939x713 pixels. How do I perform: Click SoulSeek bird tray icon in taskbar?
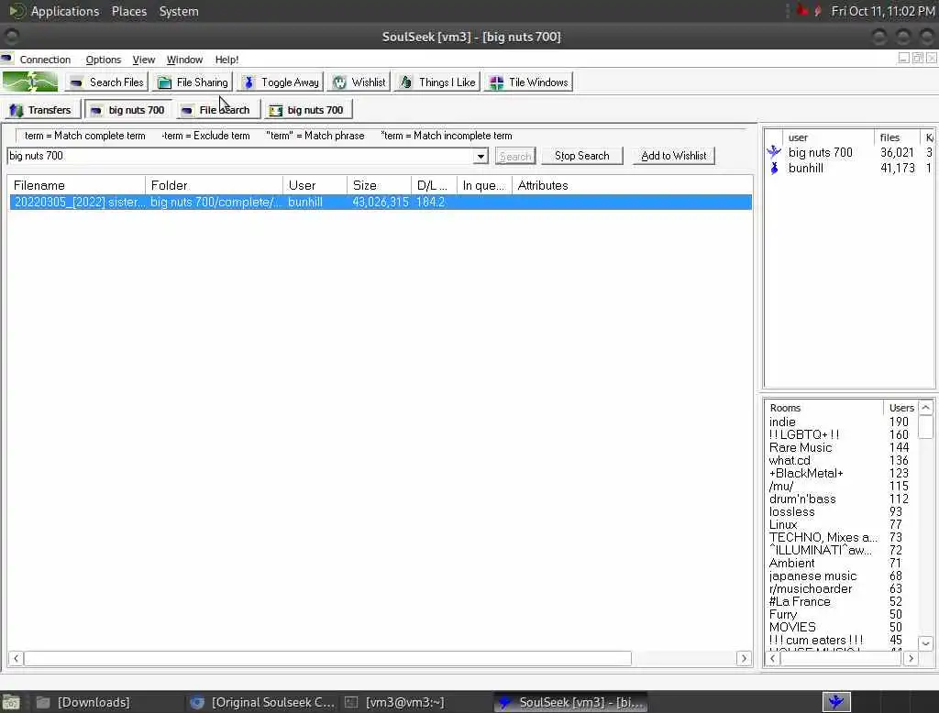pos(836,702)
